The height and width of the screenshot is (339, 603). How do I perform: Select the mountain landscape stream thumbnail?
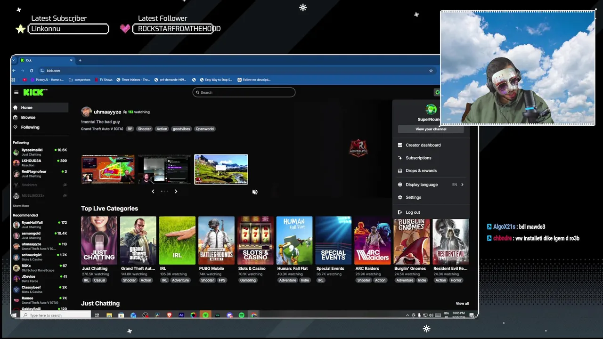[221, 169]
